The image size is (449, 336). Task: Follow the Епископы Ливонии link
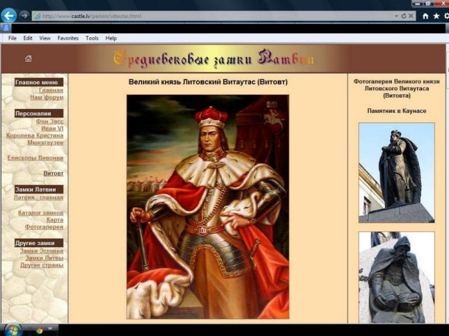[35, 158]
